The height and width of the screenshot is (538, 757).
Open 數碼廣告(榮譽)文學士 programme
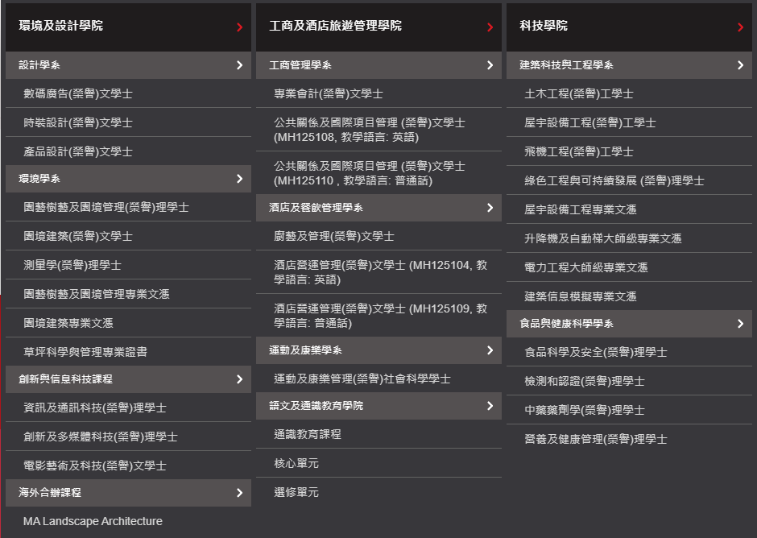(78, 94)
